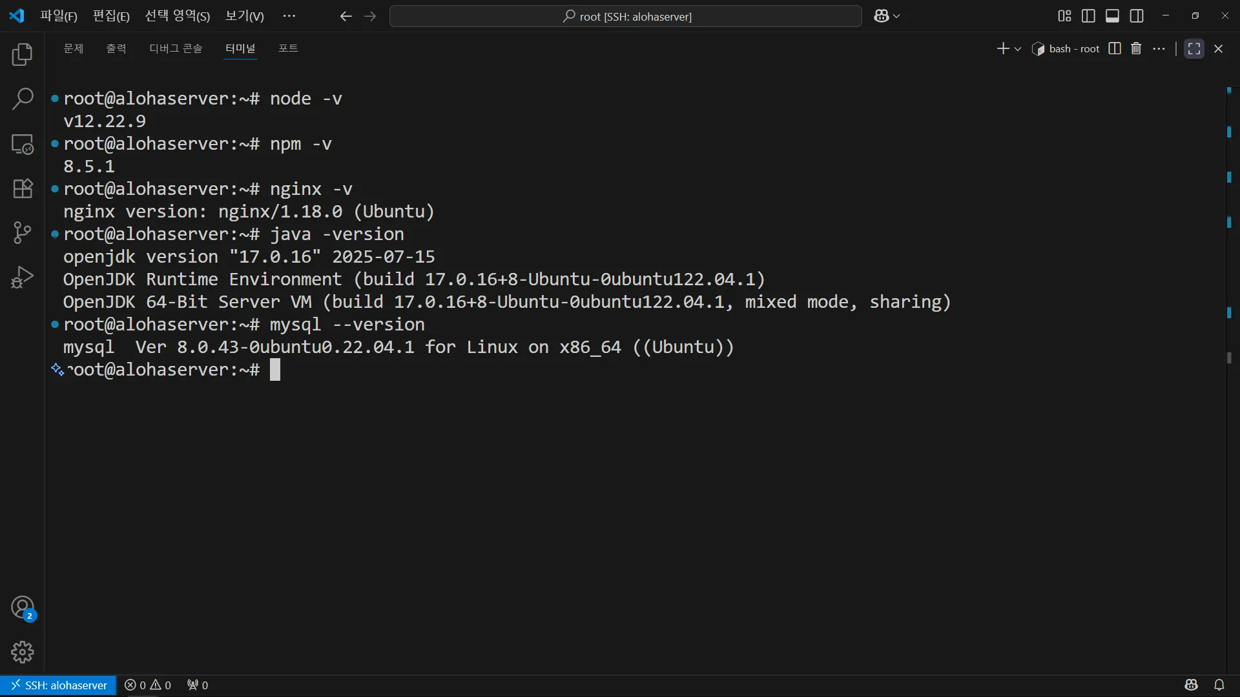Toggle secondary side bar visibility
Viewport: 1240px width, 697px height.
(1137, 16)
